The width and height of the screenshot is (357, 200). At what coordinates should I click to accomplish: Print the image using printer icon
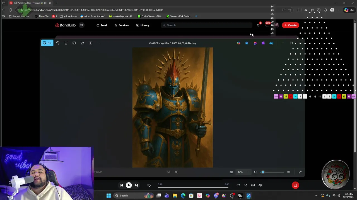pyautogui.click(x=74, y=43)
